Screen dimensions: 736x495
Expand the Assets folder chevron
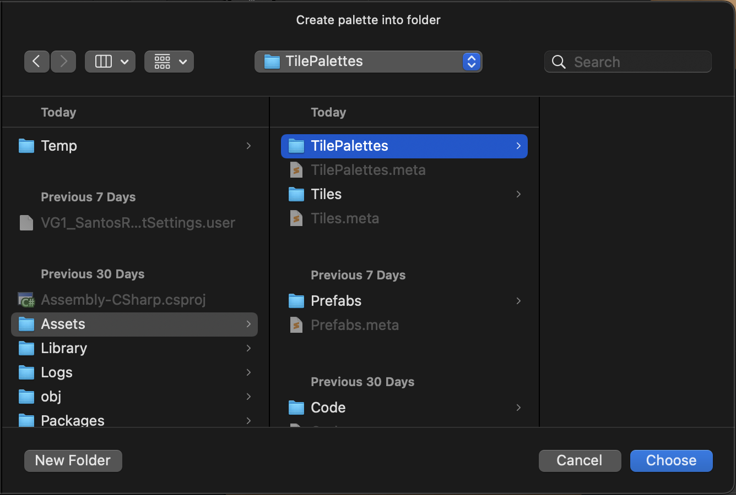248,324
